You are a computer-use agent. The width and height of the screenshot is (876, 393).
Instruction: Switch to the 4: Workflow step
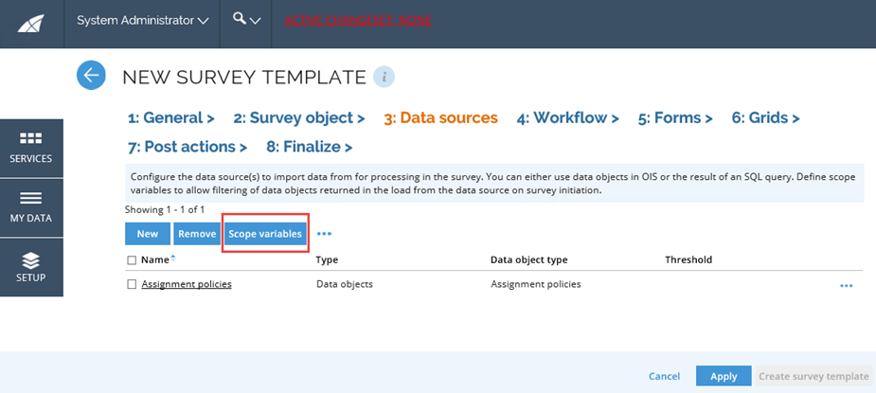[567, 118]
